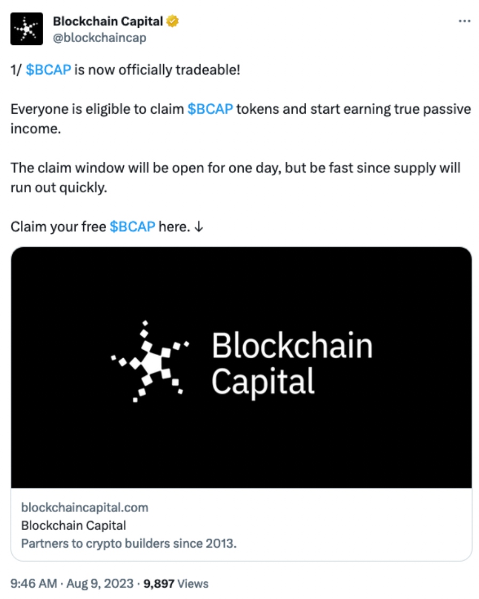Click the gold verified badge next to the name

[x=171, y=21]
